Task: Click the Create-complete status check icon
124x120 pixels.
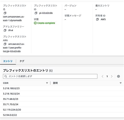Action: [x=35, y=23]
